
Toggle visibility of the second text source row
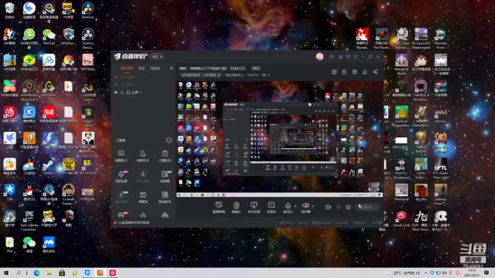tap(116, 85)
